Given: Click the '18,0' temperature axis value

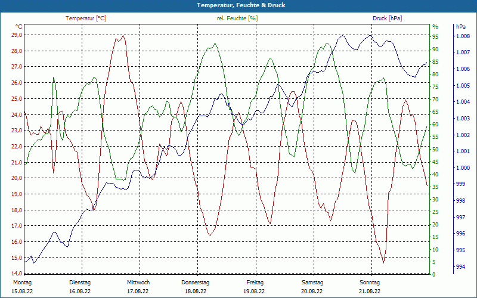Looking at the screenshot, I should pos(17,210).
